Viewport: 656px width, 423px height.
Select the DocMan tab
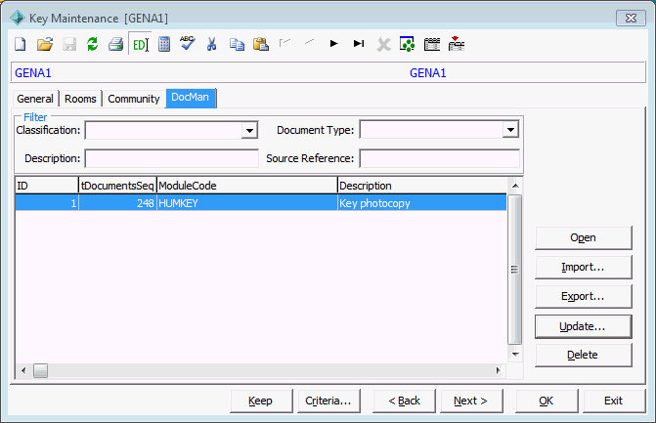pyautogui.click(x=191, y=98)
